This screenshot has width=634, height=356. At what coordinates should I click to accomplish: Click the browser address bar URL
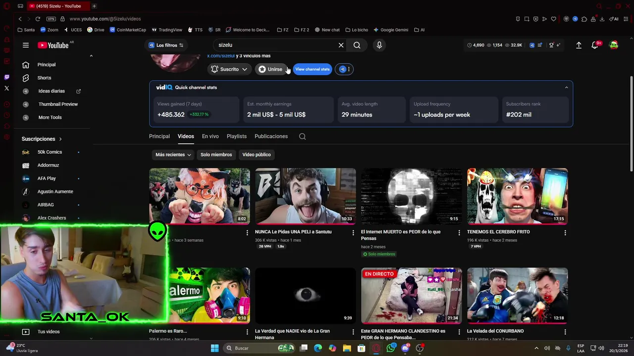105,19
